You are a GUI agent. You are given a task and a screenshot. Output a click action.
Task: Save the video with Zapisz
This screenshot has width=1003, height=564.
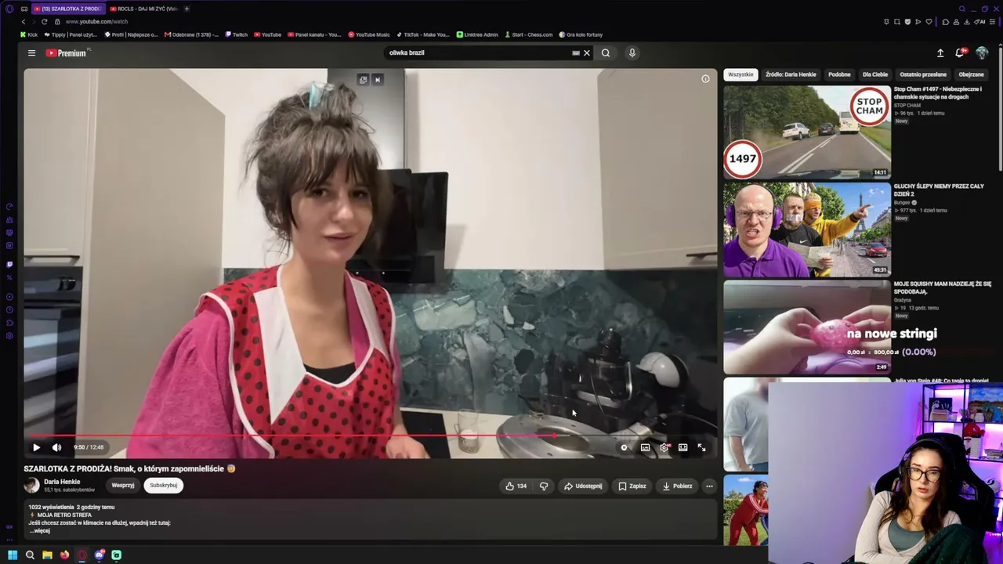coord(632,486)
